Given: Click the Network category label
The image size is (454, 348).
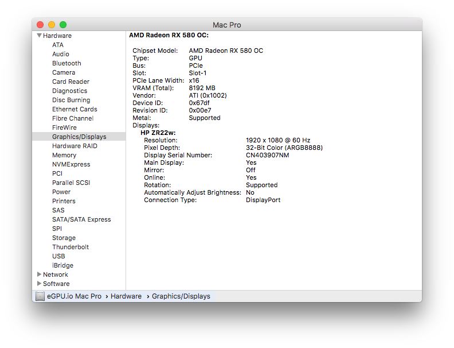Looking at the screenshot, I should (x=55, y=274).
